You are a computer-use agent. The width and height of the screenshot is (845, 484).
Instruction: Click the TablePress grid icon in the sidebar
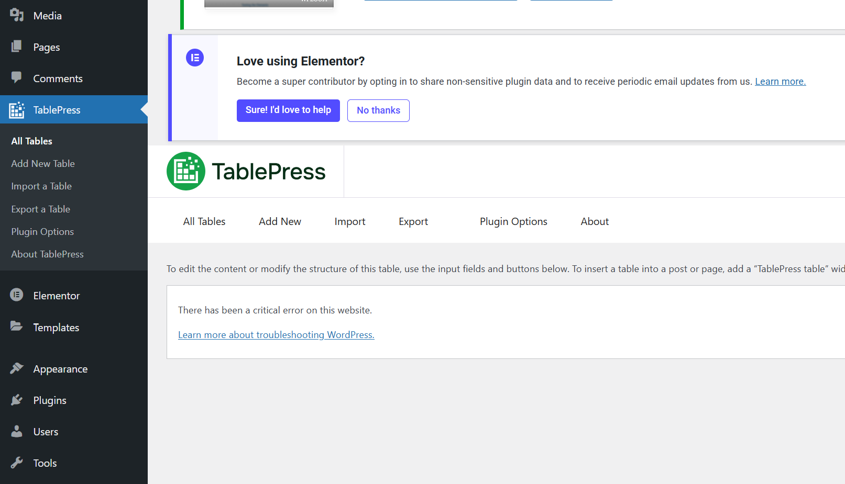pos(17,110)
